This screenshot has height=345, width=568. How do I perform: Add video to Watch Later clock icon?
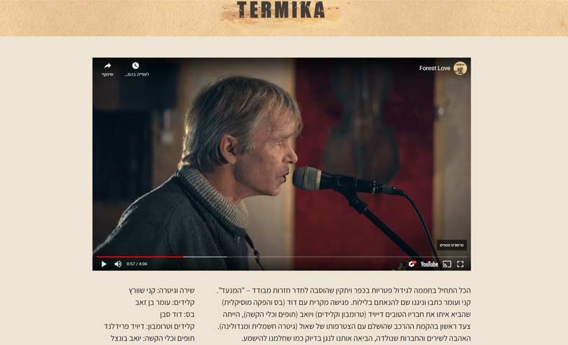pos(136,69)
